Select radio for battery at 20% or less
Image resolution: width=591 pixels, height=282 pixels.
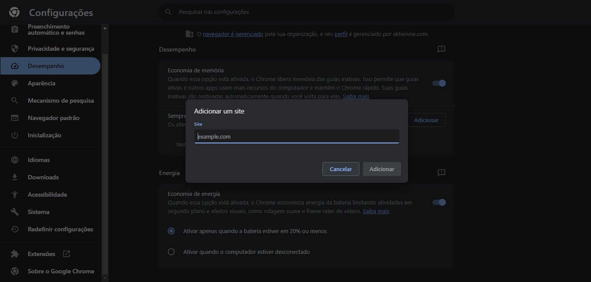(x=171, y=231)
